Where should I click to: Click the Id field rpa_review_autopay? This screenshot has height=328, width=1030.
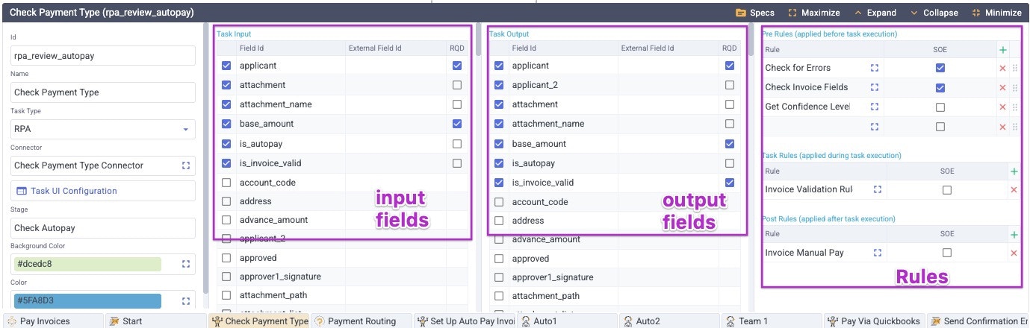(102, 55)
